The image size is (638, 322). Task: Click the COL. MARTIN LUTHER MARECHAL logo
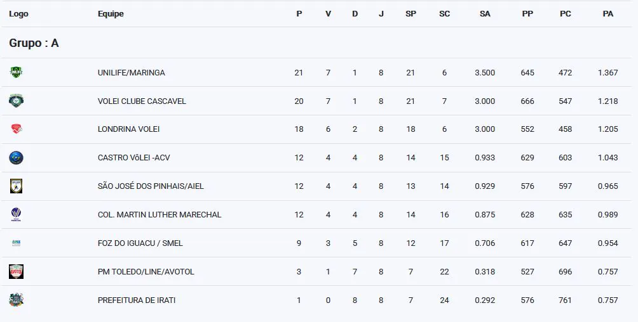point(16,215)
